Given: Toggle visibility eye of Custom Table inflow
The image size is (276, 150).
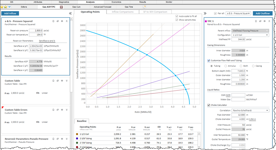Looking at the screenshot, I should coord(62,80).
